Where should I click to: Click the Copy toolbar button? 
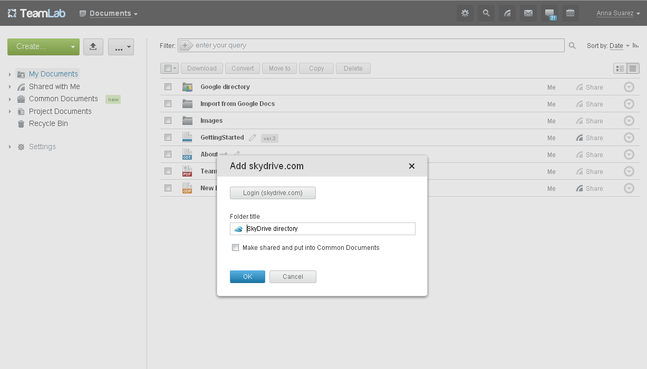(316, 69)
